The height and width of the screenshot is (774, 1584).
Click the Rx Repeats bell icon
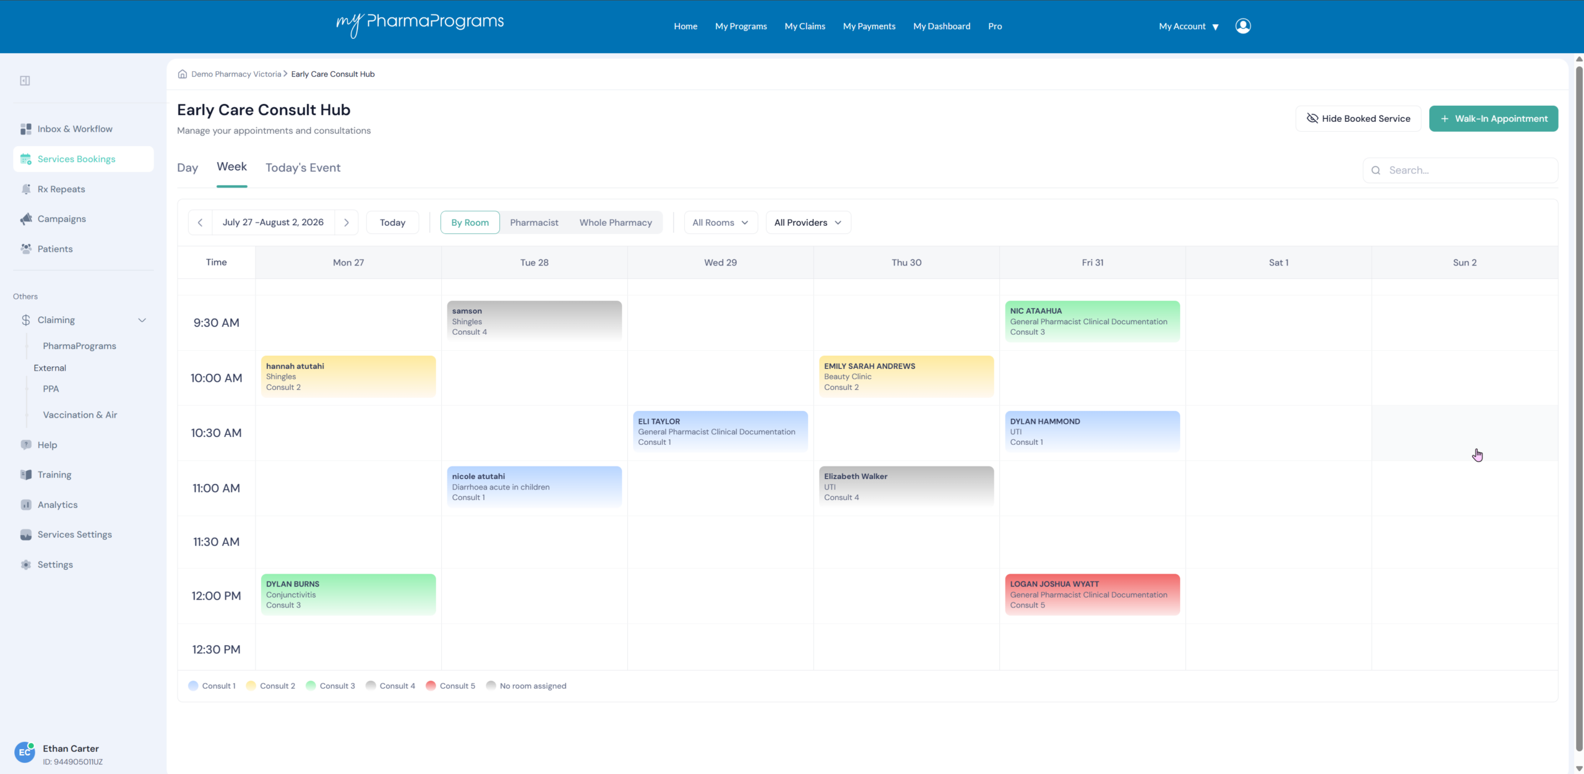(26, 189)
